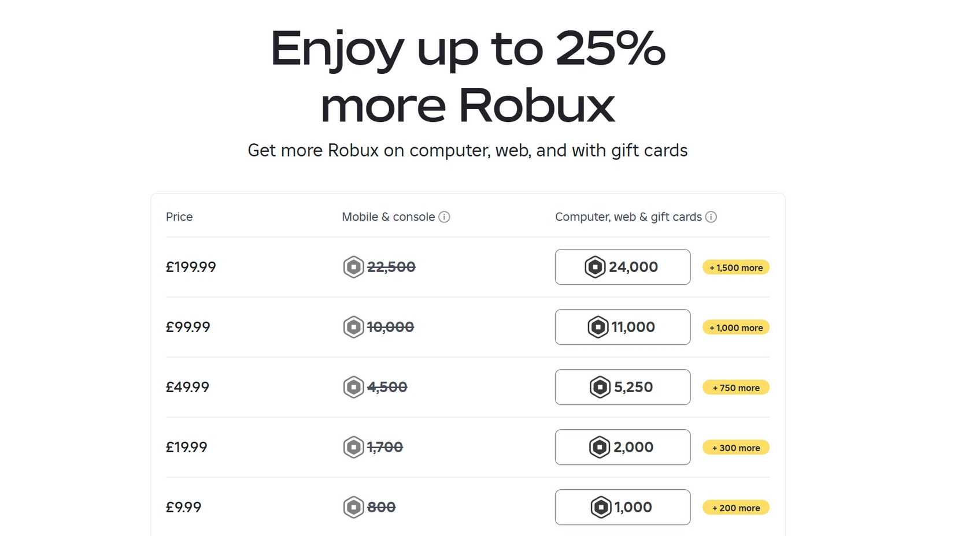Click the + 200 more badge
This screenshot has width=954, height=536.
click(x=735, y=507)
